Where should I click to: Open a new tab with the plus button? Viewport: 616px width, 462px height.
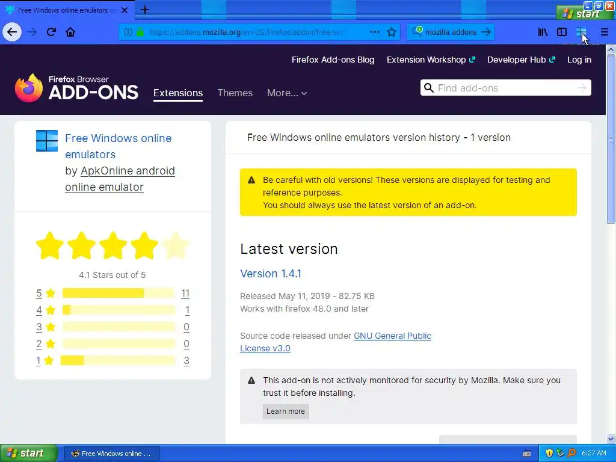(144, 10)
